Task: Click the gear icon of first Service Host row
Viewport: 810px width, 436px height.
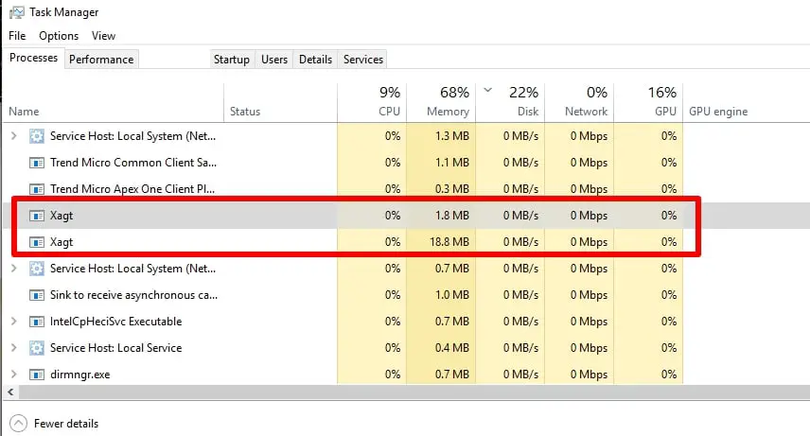Action: (37, 136)
